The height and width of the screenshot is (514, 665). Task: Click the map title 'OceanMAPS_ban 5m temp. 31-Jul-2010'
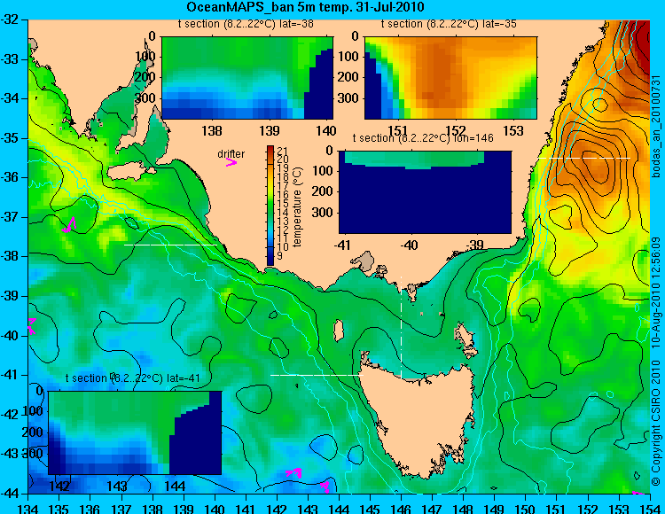(x=305, y=7)
